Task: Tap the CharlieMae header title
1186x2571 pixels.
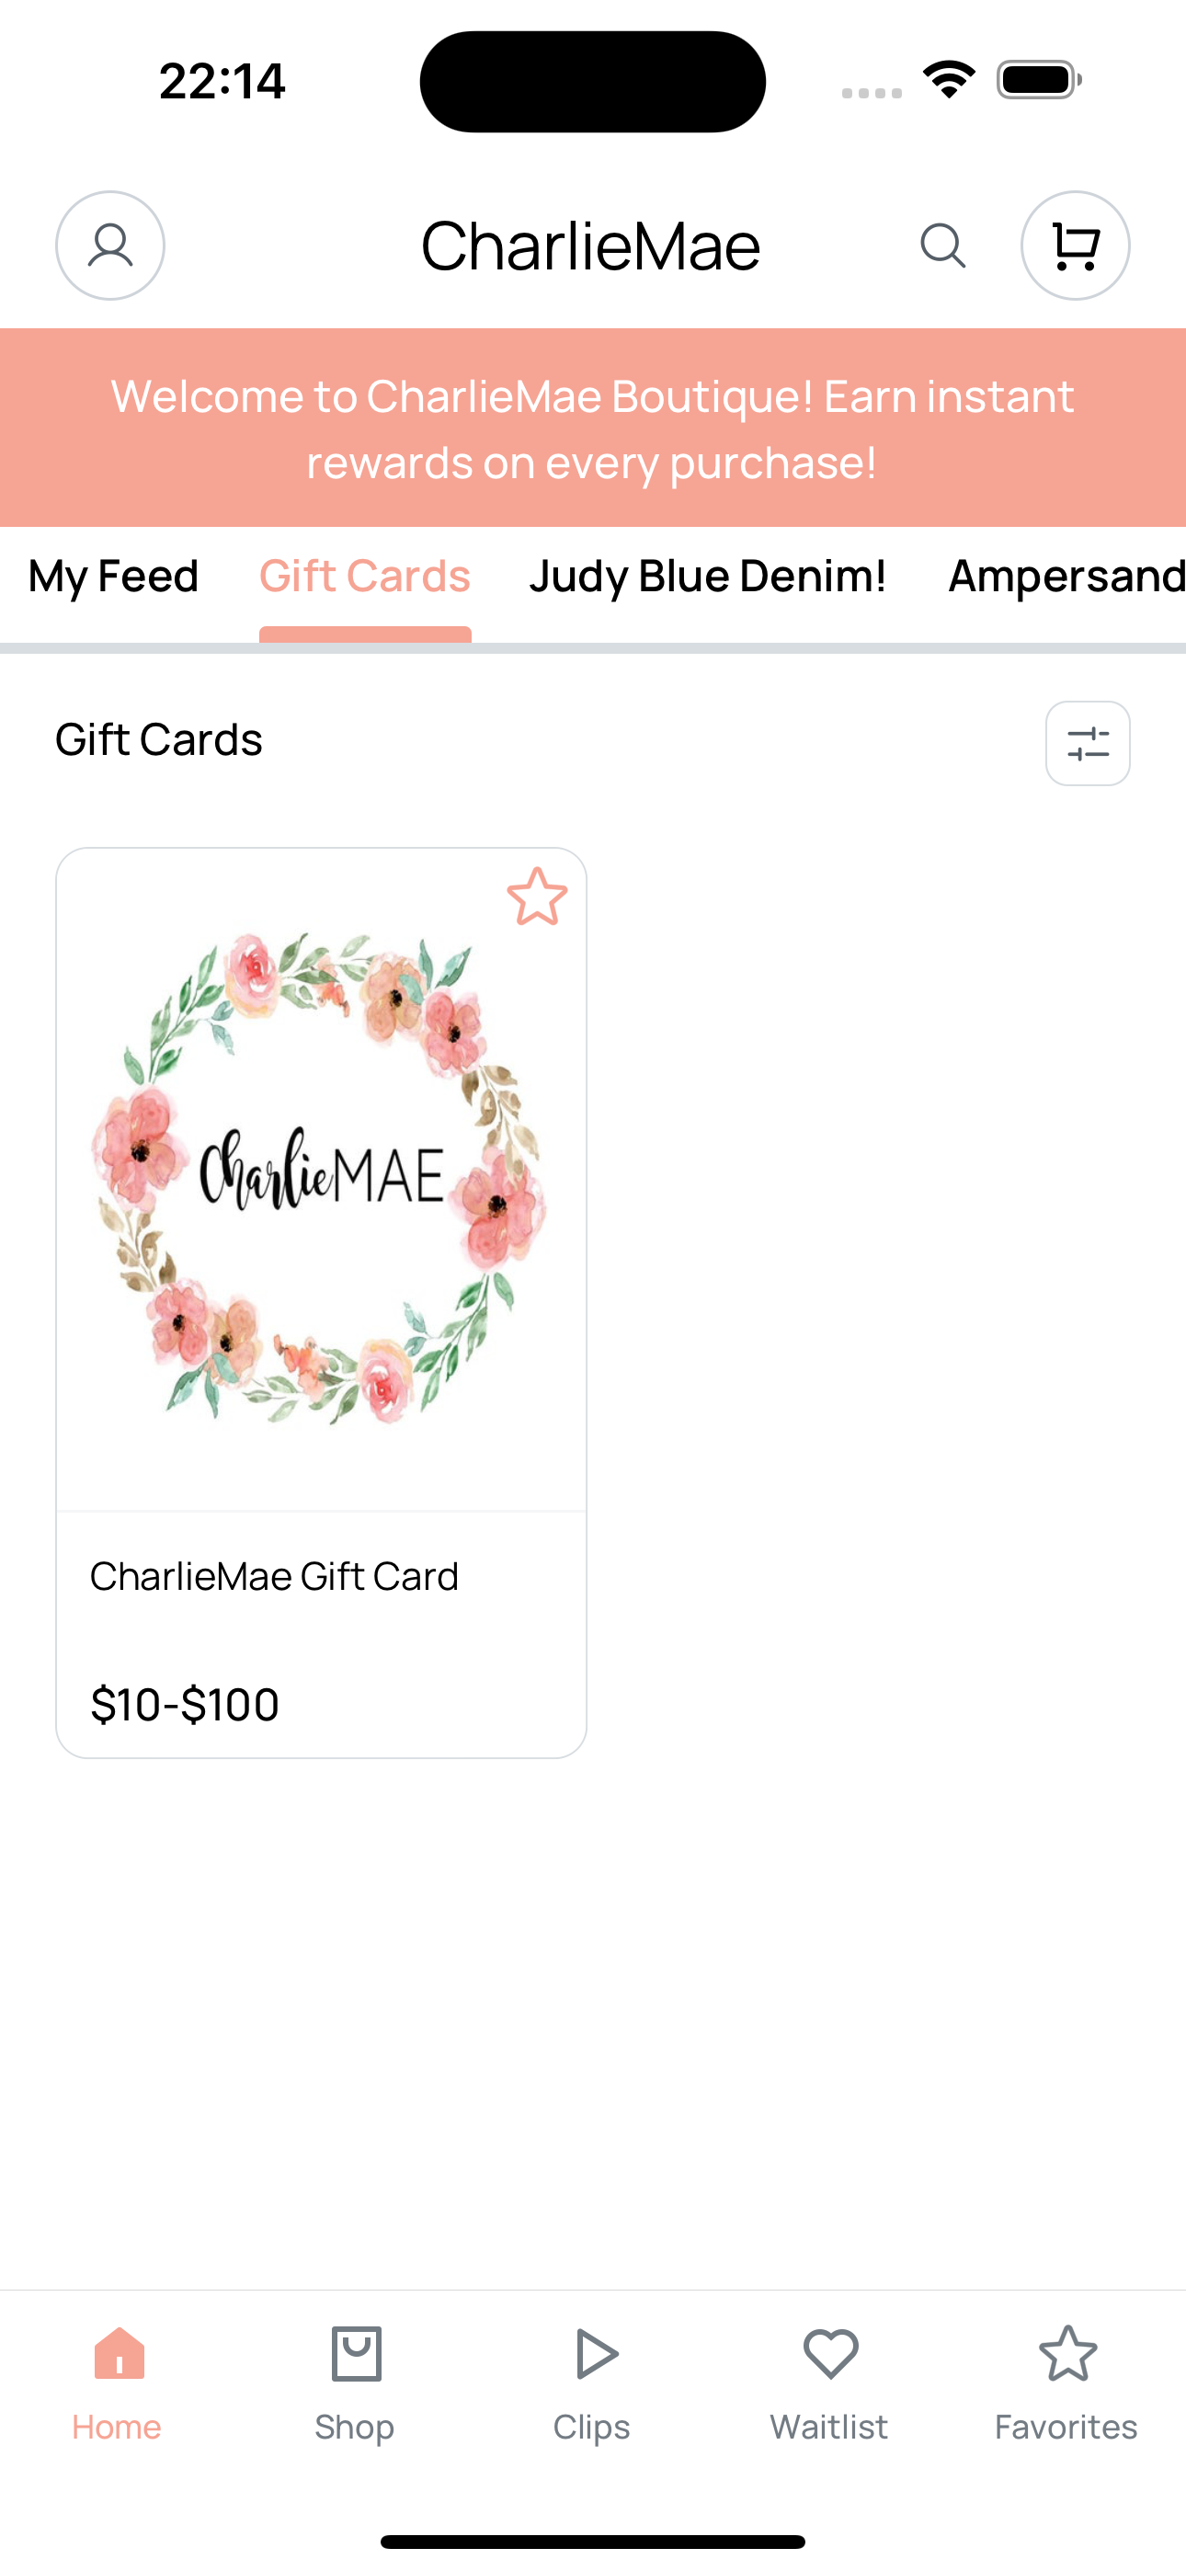Action: tap(591, 246)
